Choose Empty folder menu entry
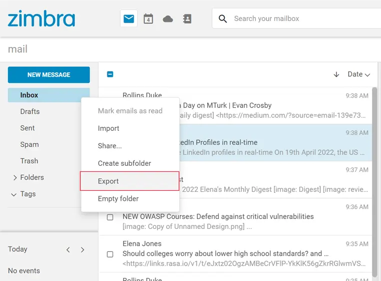The height and width of the screenshot is (281, 381). coord(130,199)
